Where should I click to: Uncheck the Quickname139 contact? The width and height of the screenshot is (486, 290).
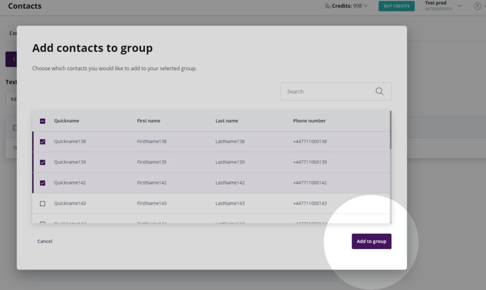42,162
